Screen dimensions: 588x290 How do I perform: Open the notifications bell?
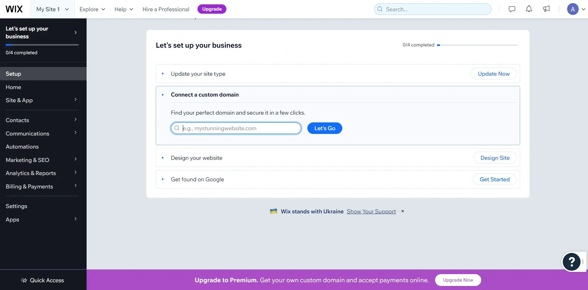click(529, 9)
